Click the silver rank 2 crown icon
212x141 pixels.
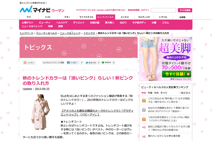click(144, 109)
